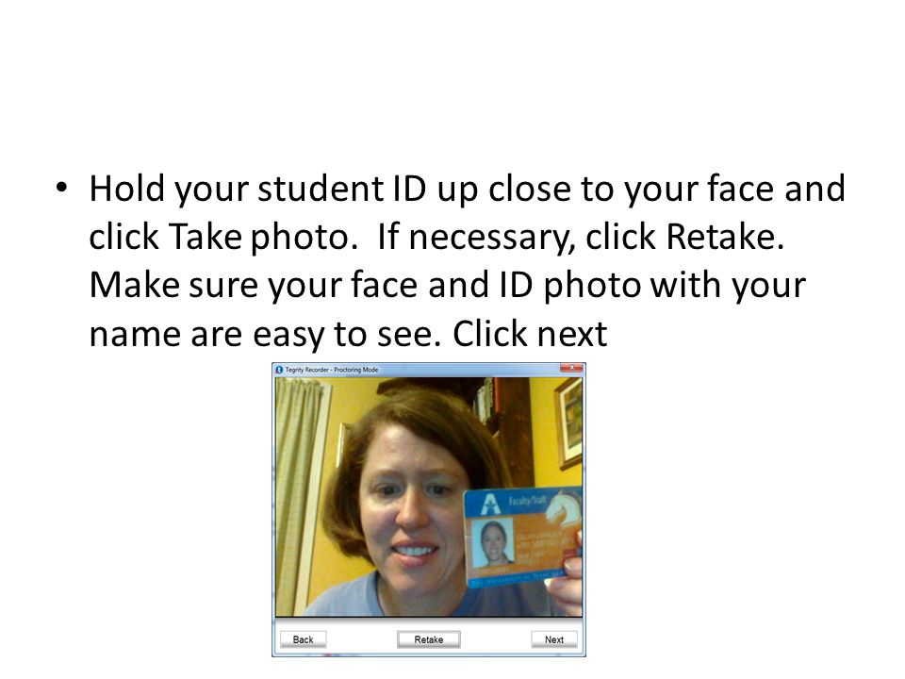Viewport: 905px width, 679px height.
Task: Click the horse mascot logo on ID card
Action: click(563, 508)
